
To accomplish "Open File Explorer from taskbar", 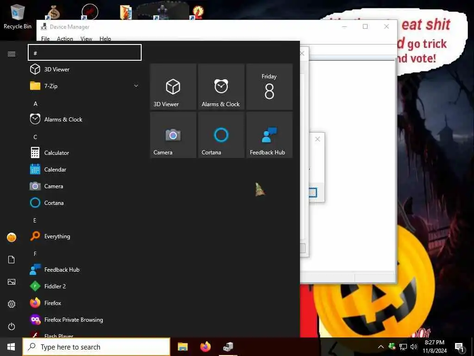I will click(x=182, y=347).
